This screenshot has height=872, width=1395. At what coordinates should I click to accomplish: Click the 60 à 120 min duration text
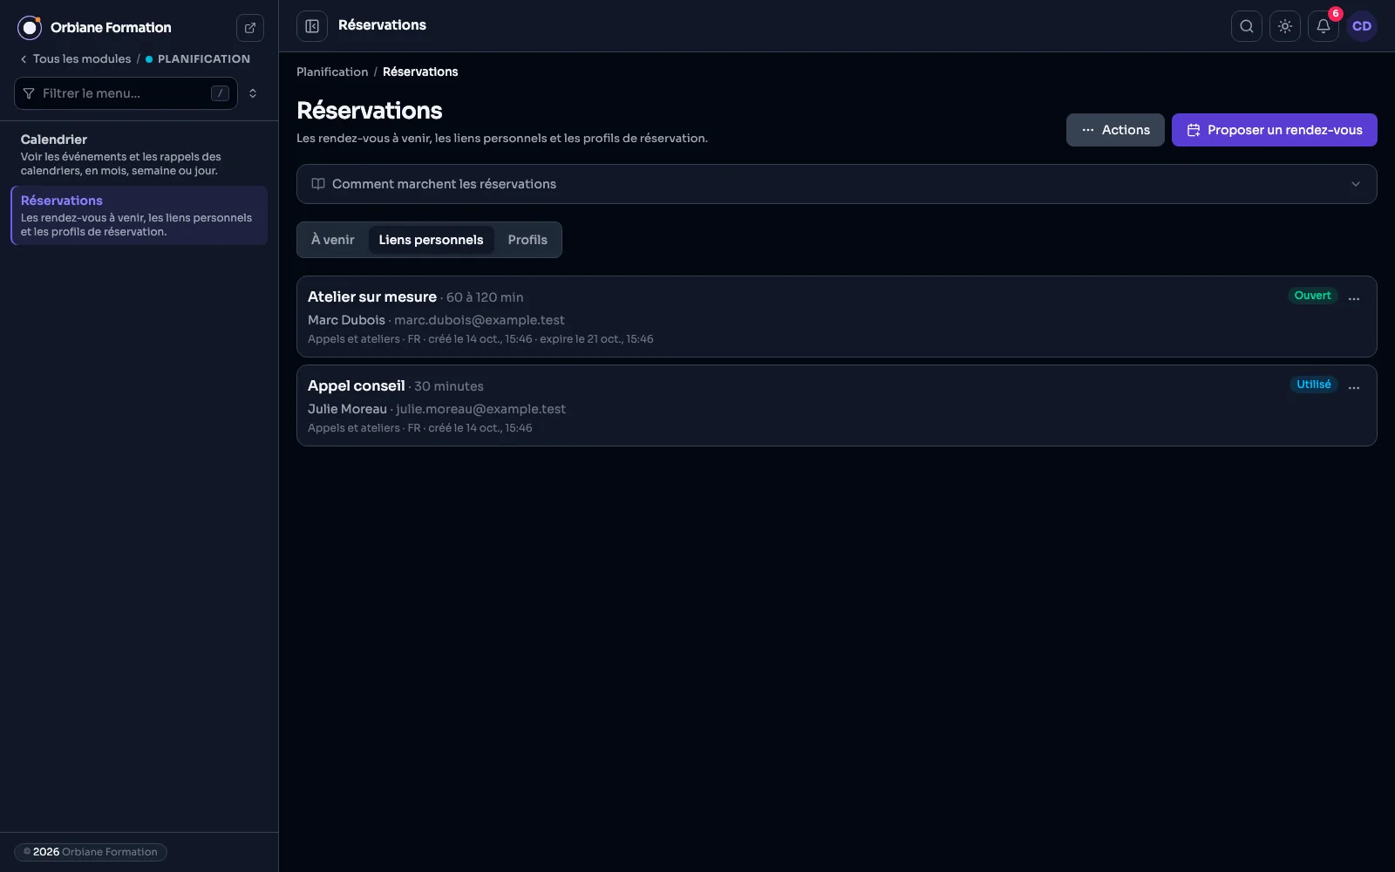(485, 297)
